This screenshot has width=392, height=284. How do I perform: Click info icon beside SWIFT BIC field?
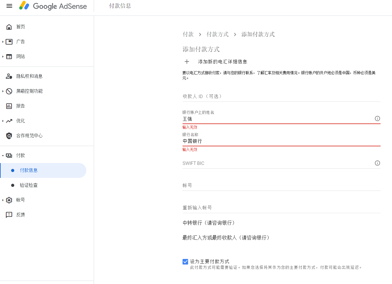pyautogui.click(x=377, y=163)
